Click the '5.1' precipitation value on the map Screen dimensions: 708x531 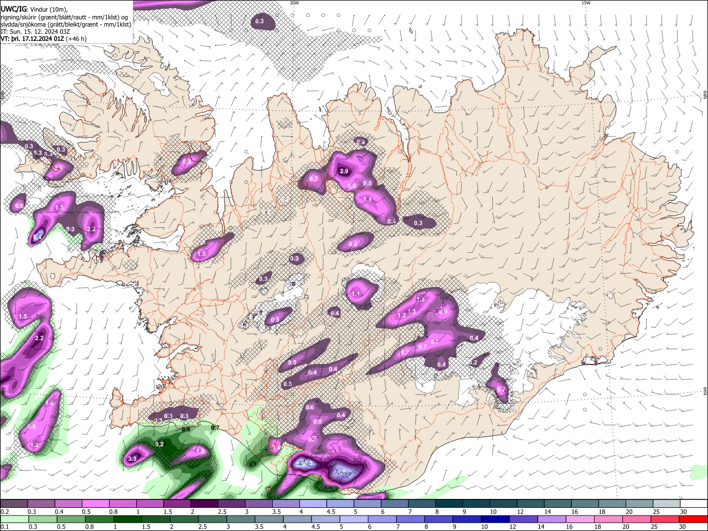click(38, 237)
